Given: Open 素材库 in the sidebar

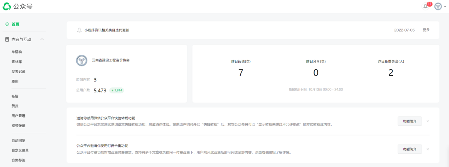Looking at the screenshot, I should tap(17, 62).
